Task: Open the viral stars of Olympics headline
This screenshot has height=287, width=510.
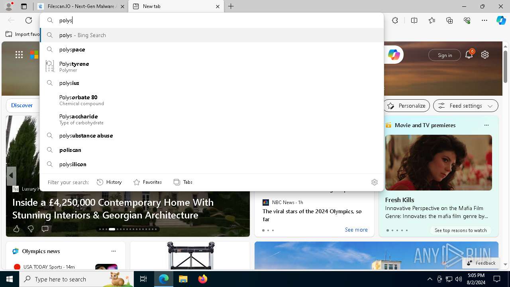Action: click(312, 215)
